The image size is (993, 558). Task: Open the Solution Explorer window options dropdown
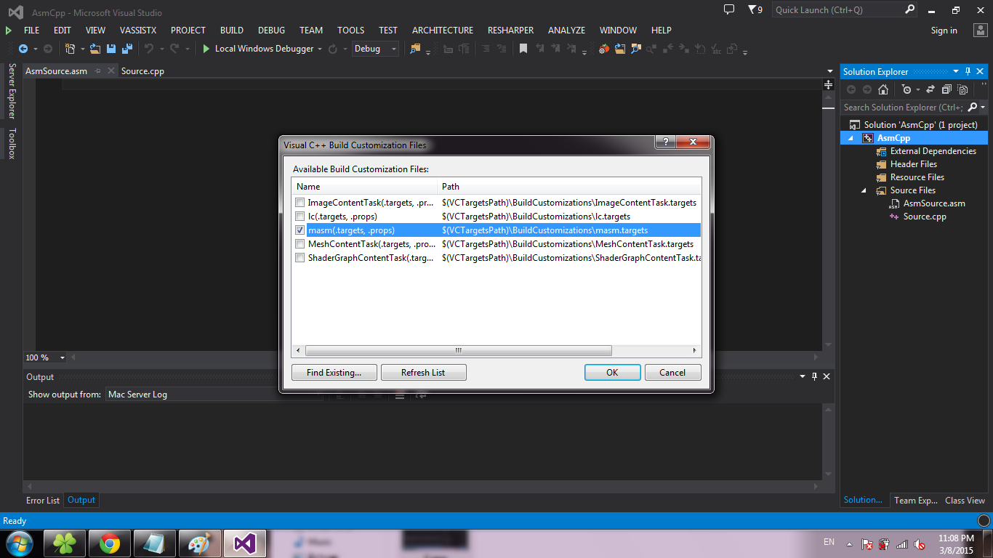tap(956, 71)
